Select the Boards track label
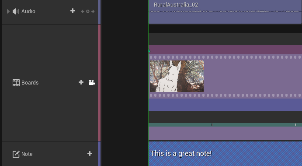Viewport: 302px width, 166px height. click(30, 83)
